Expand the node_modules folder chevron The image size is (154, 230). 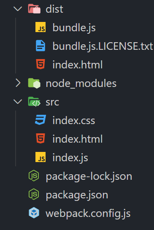(18, 83)
